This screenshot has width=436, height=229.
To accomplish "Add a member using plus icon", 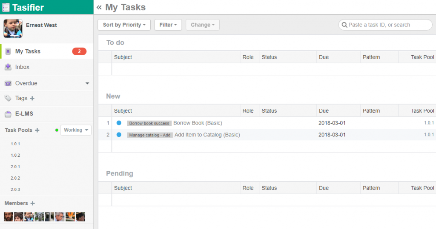I will [x=33, y=204].
